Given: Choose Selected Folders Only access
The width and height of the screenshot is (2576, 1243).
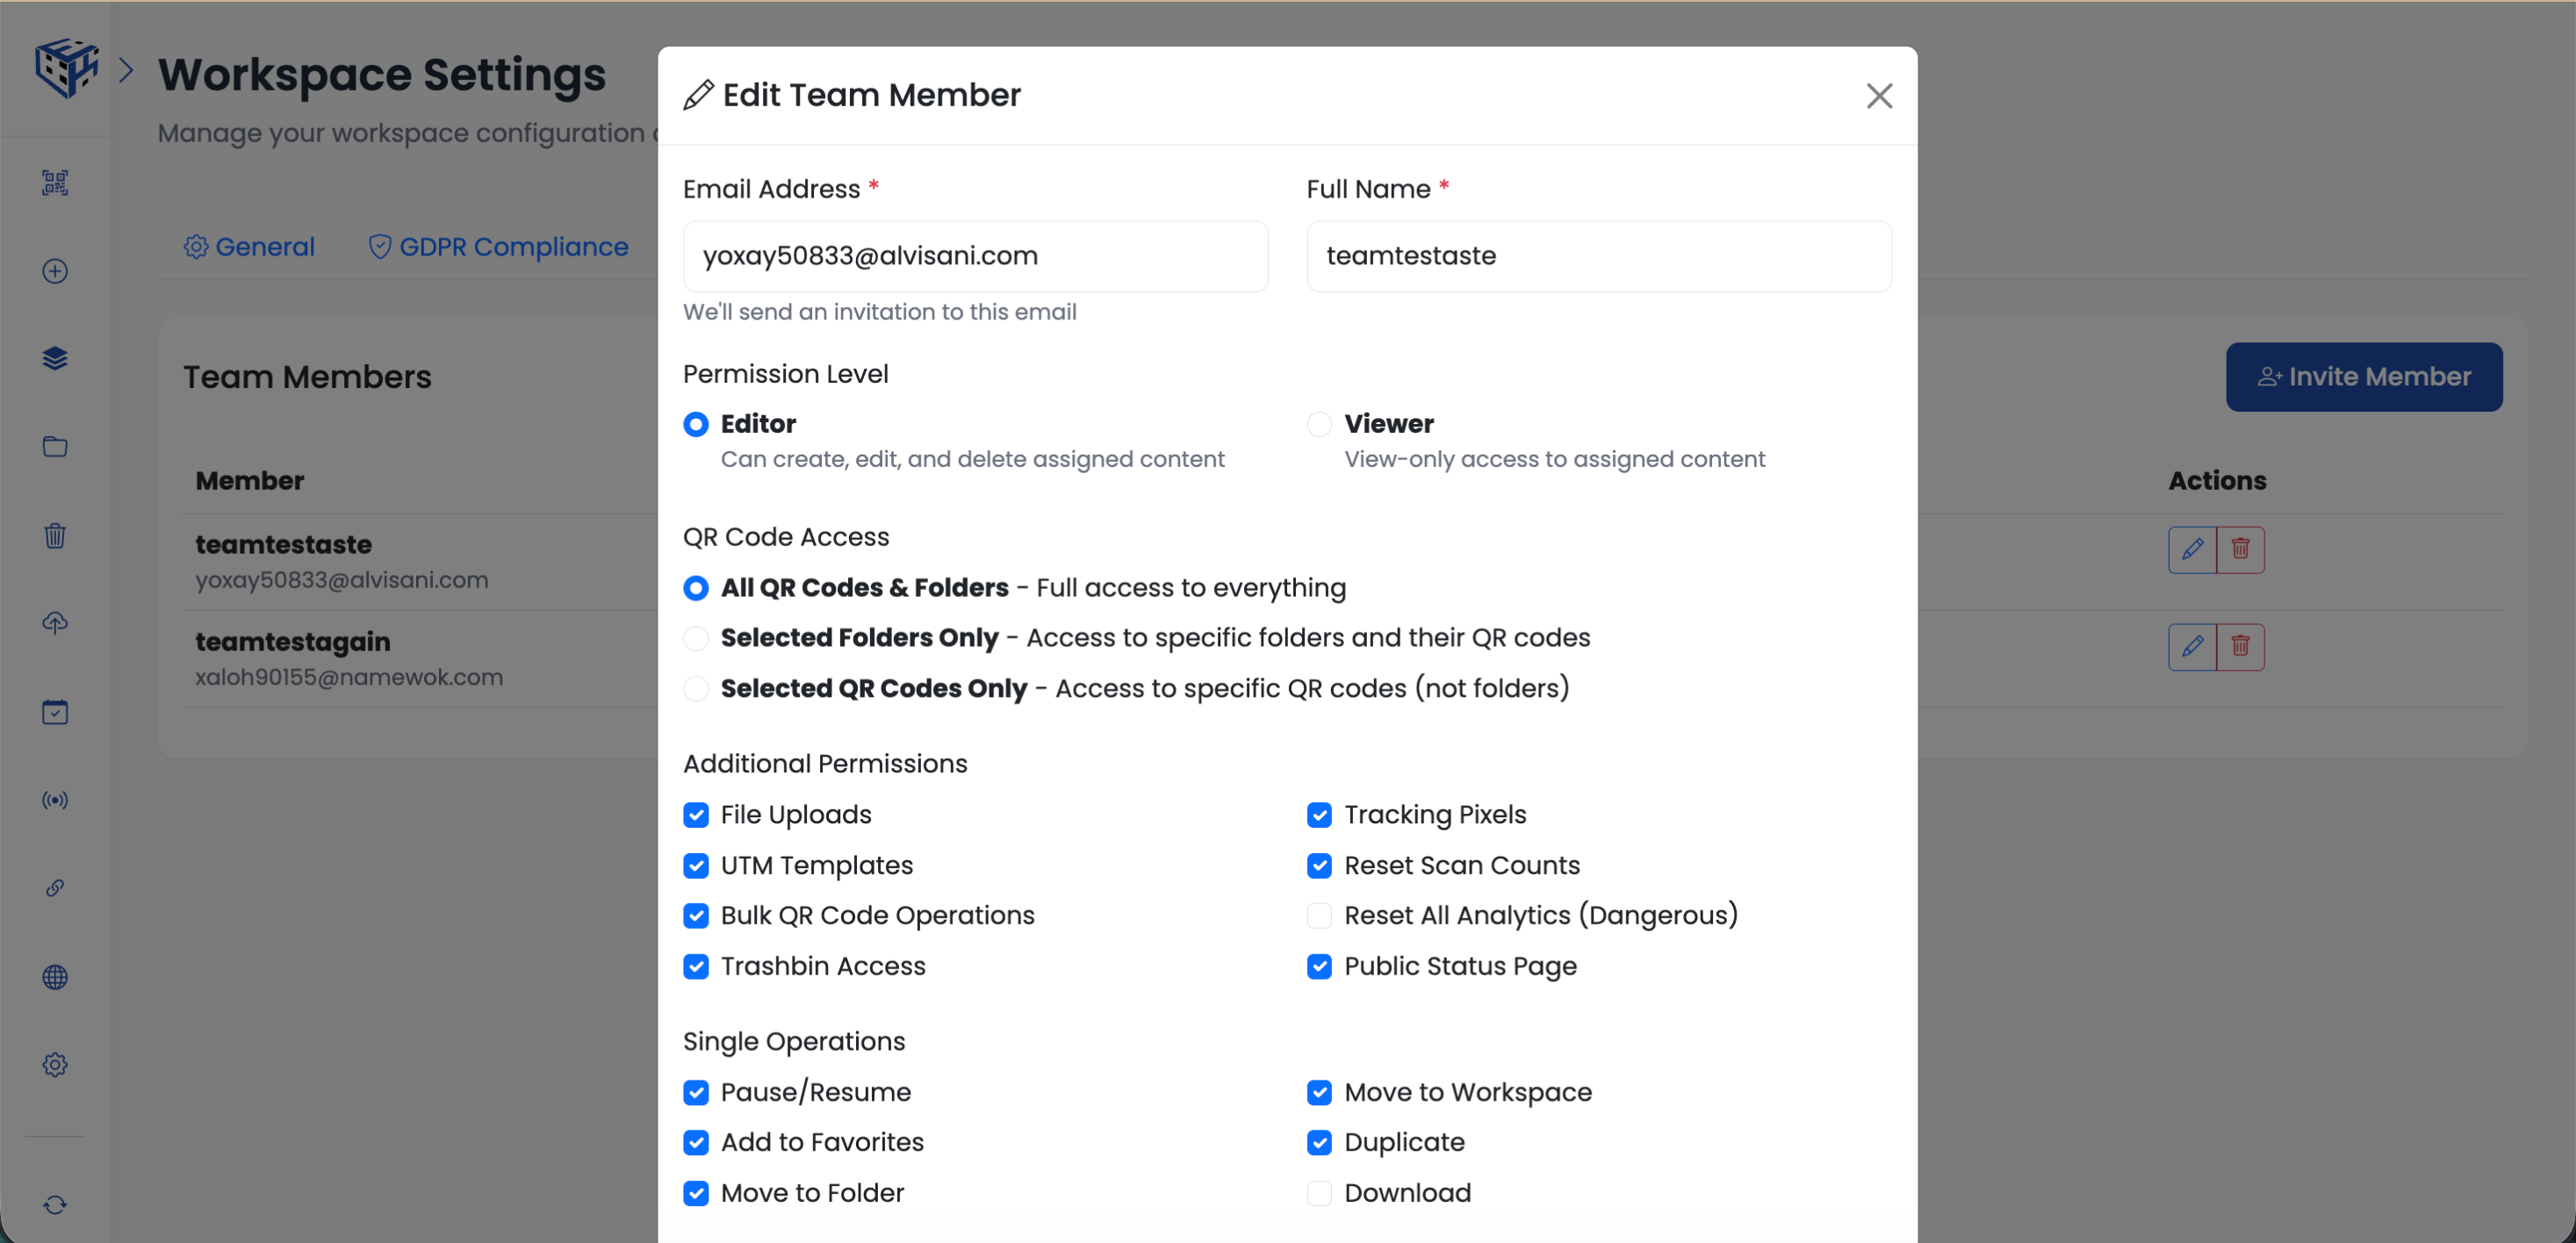Looking at the screenshot, I should [696, 638].
